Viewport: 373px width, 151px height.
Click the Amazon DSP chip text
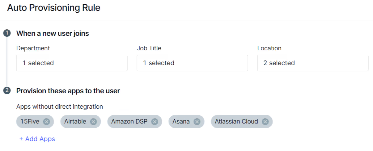click(x=129, y=122)
